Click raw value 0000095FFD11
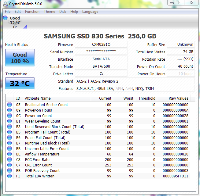The image size is (200, 196). coord(176,176)
